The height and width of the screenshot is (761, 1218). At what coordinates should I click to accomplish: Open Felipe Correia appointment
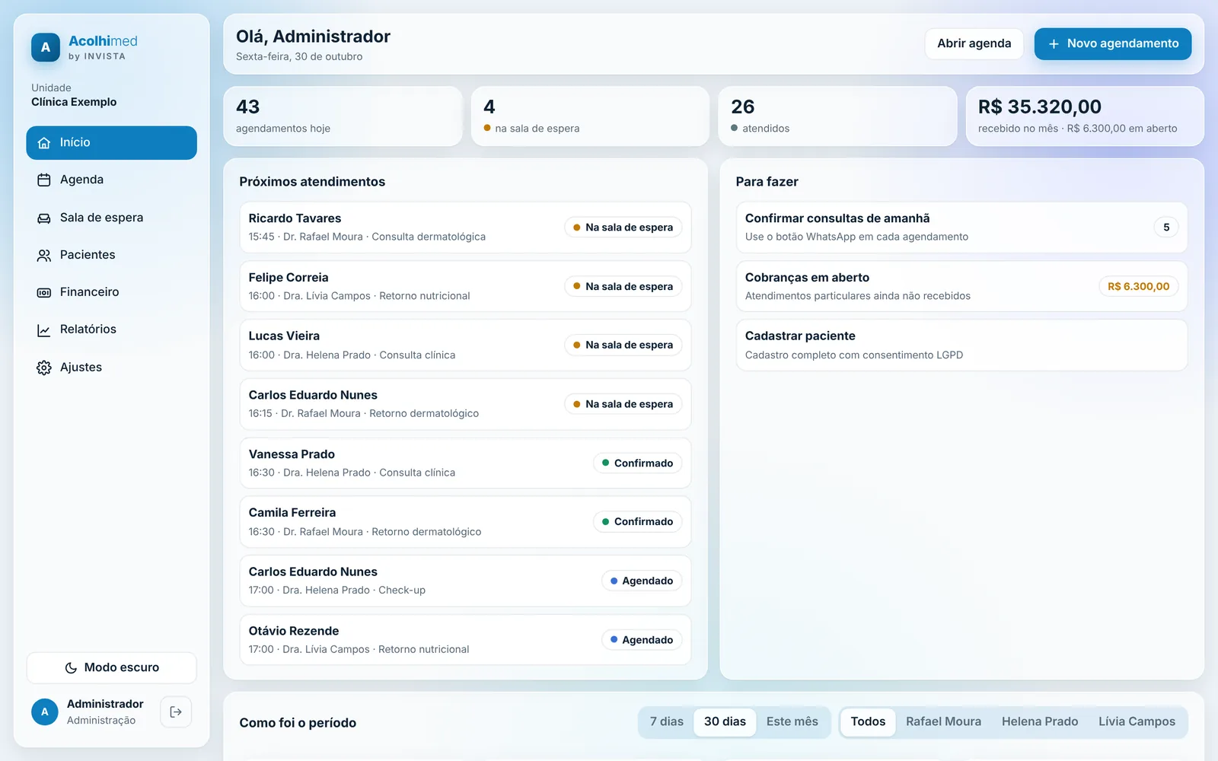[465, 286]
